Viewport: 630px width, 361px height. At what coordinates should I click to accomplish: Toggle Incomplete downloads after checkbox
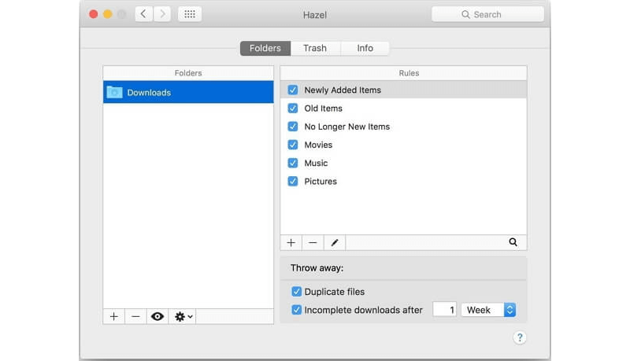(x=297, y=310)
